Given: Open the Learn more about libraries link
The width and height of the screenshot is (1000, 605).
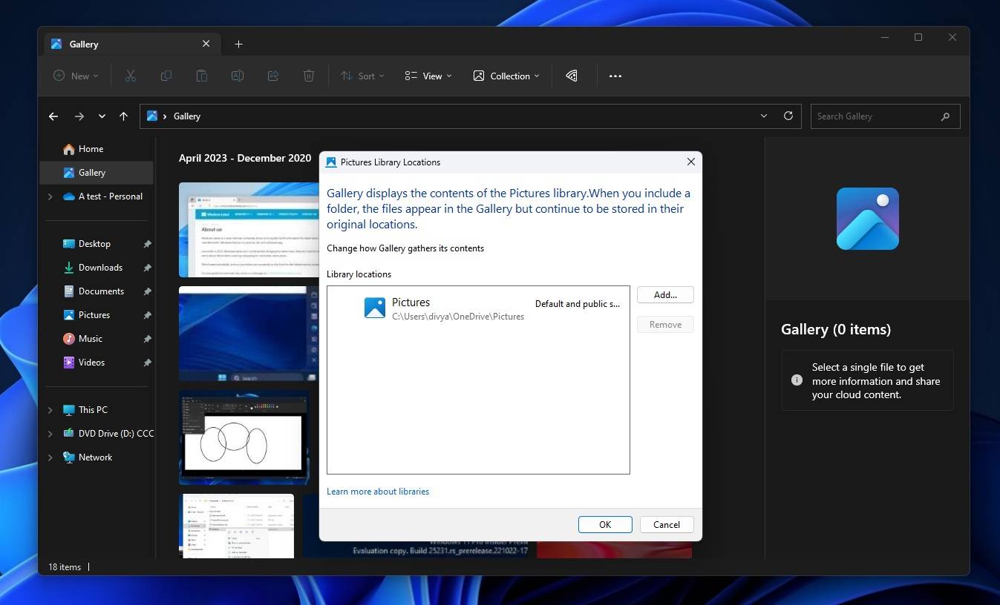Looking at the screenshot, I should (378, 491).
